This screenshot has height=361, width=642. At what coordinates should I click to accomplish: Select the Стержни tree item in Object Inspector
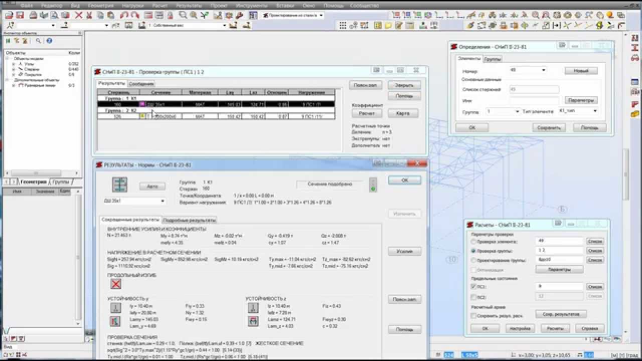32,70
